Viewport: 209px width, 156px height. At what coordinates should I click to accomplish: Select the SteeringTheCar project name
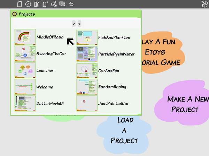(x=51, y=54)
